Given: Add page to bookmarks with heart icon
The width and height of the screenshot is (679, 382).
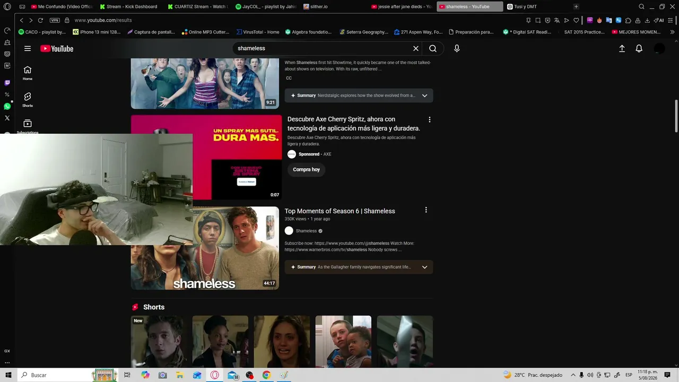Looking at the screenshot, I should pos(576,20).
